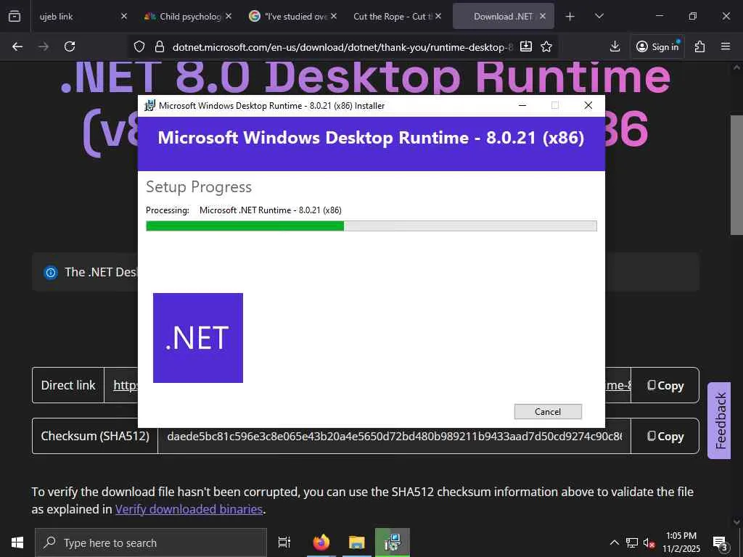Click installer title bar app icon
This screenshot has width=743, height=557.
tap(149, 106)
